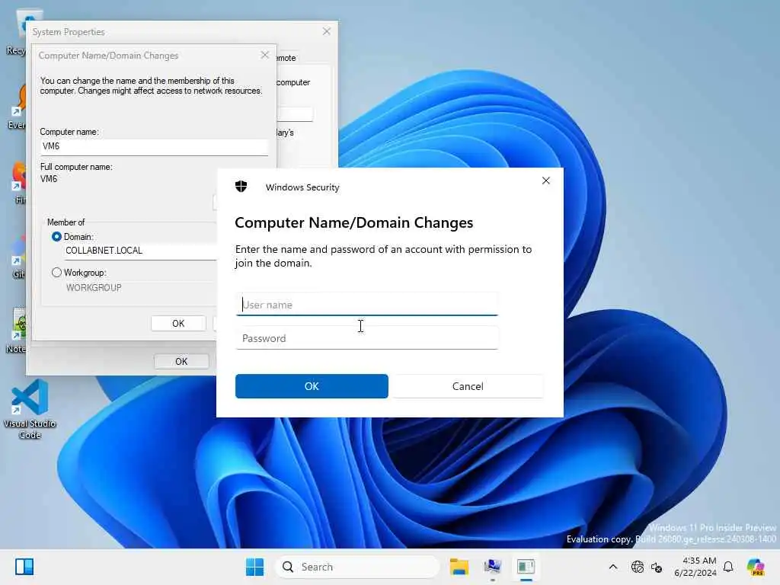The height and width of the screenshot is (585, 780).
Task: Open Visual Studio Code desktop shortcut
Action: (30, 409)
